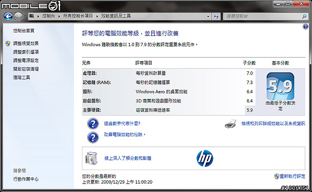Click 重新執行評定 to rerun assessment
Screen dimensions: 312x192
[x=292, y=176]
